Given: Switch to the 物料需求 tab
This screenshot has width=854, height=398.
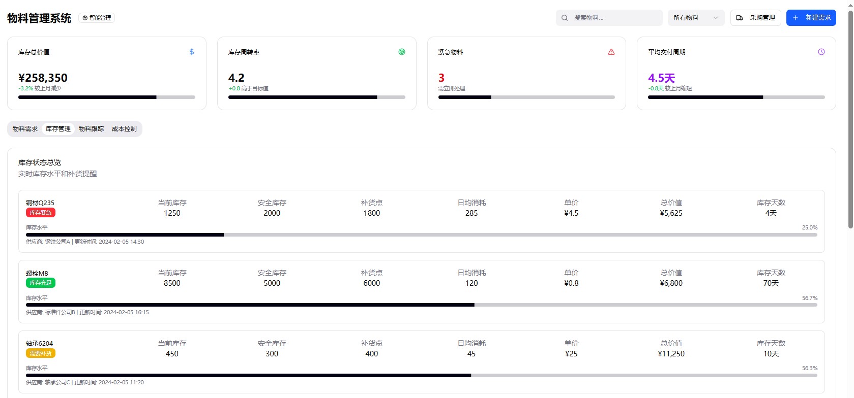Looking at the screenshot, I should click(x=25, y=129).
